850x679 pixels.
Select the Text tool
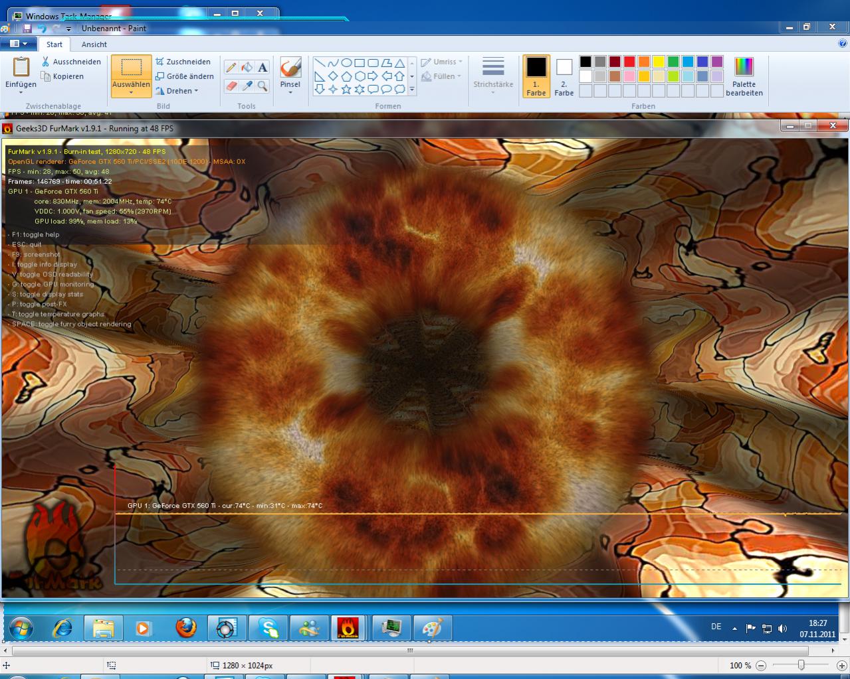[263, 67]
